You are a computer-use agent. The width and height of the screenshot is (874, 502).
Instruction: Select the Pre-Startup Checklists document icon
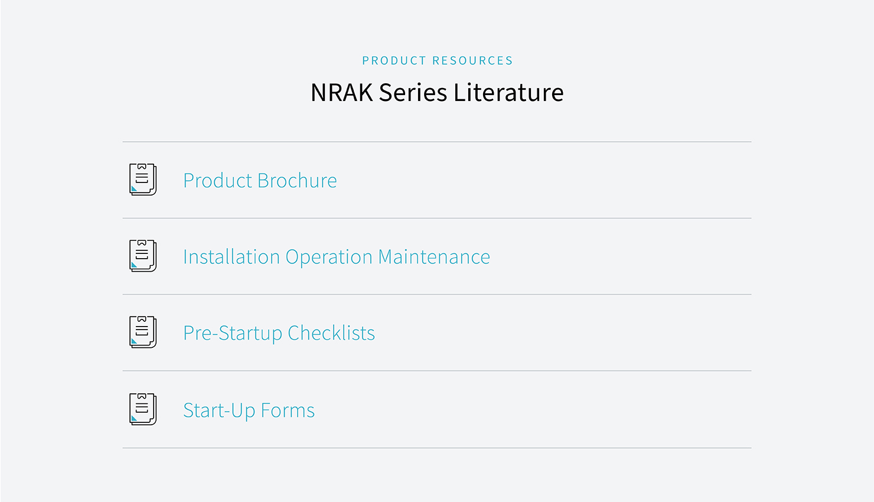[143, 332]
